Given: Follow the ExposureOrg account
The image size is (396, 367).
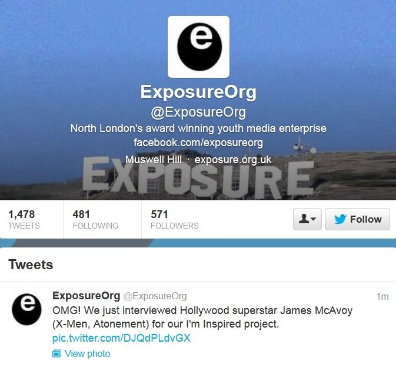Looking at the screenshot, I should click(357, 219).
